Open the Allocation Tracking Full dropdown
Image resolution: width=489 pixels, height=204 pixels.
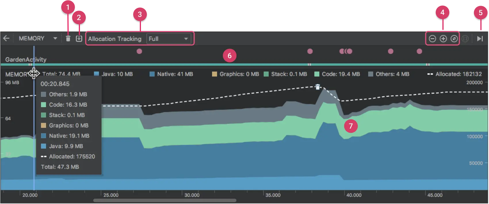(169, 39)
